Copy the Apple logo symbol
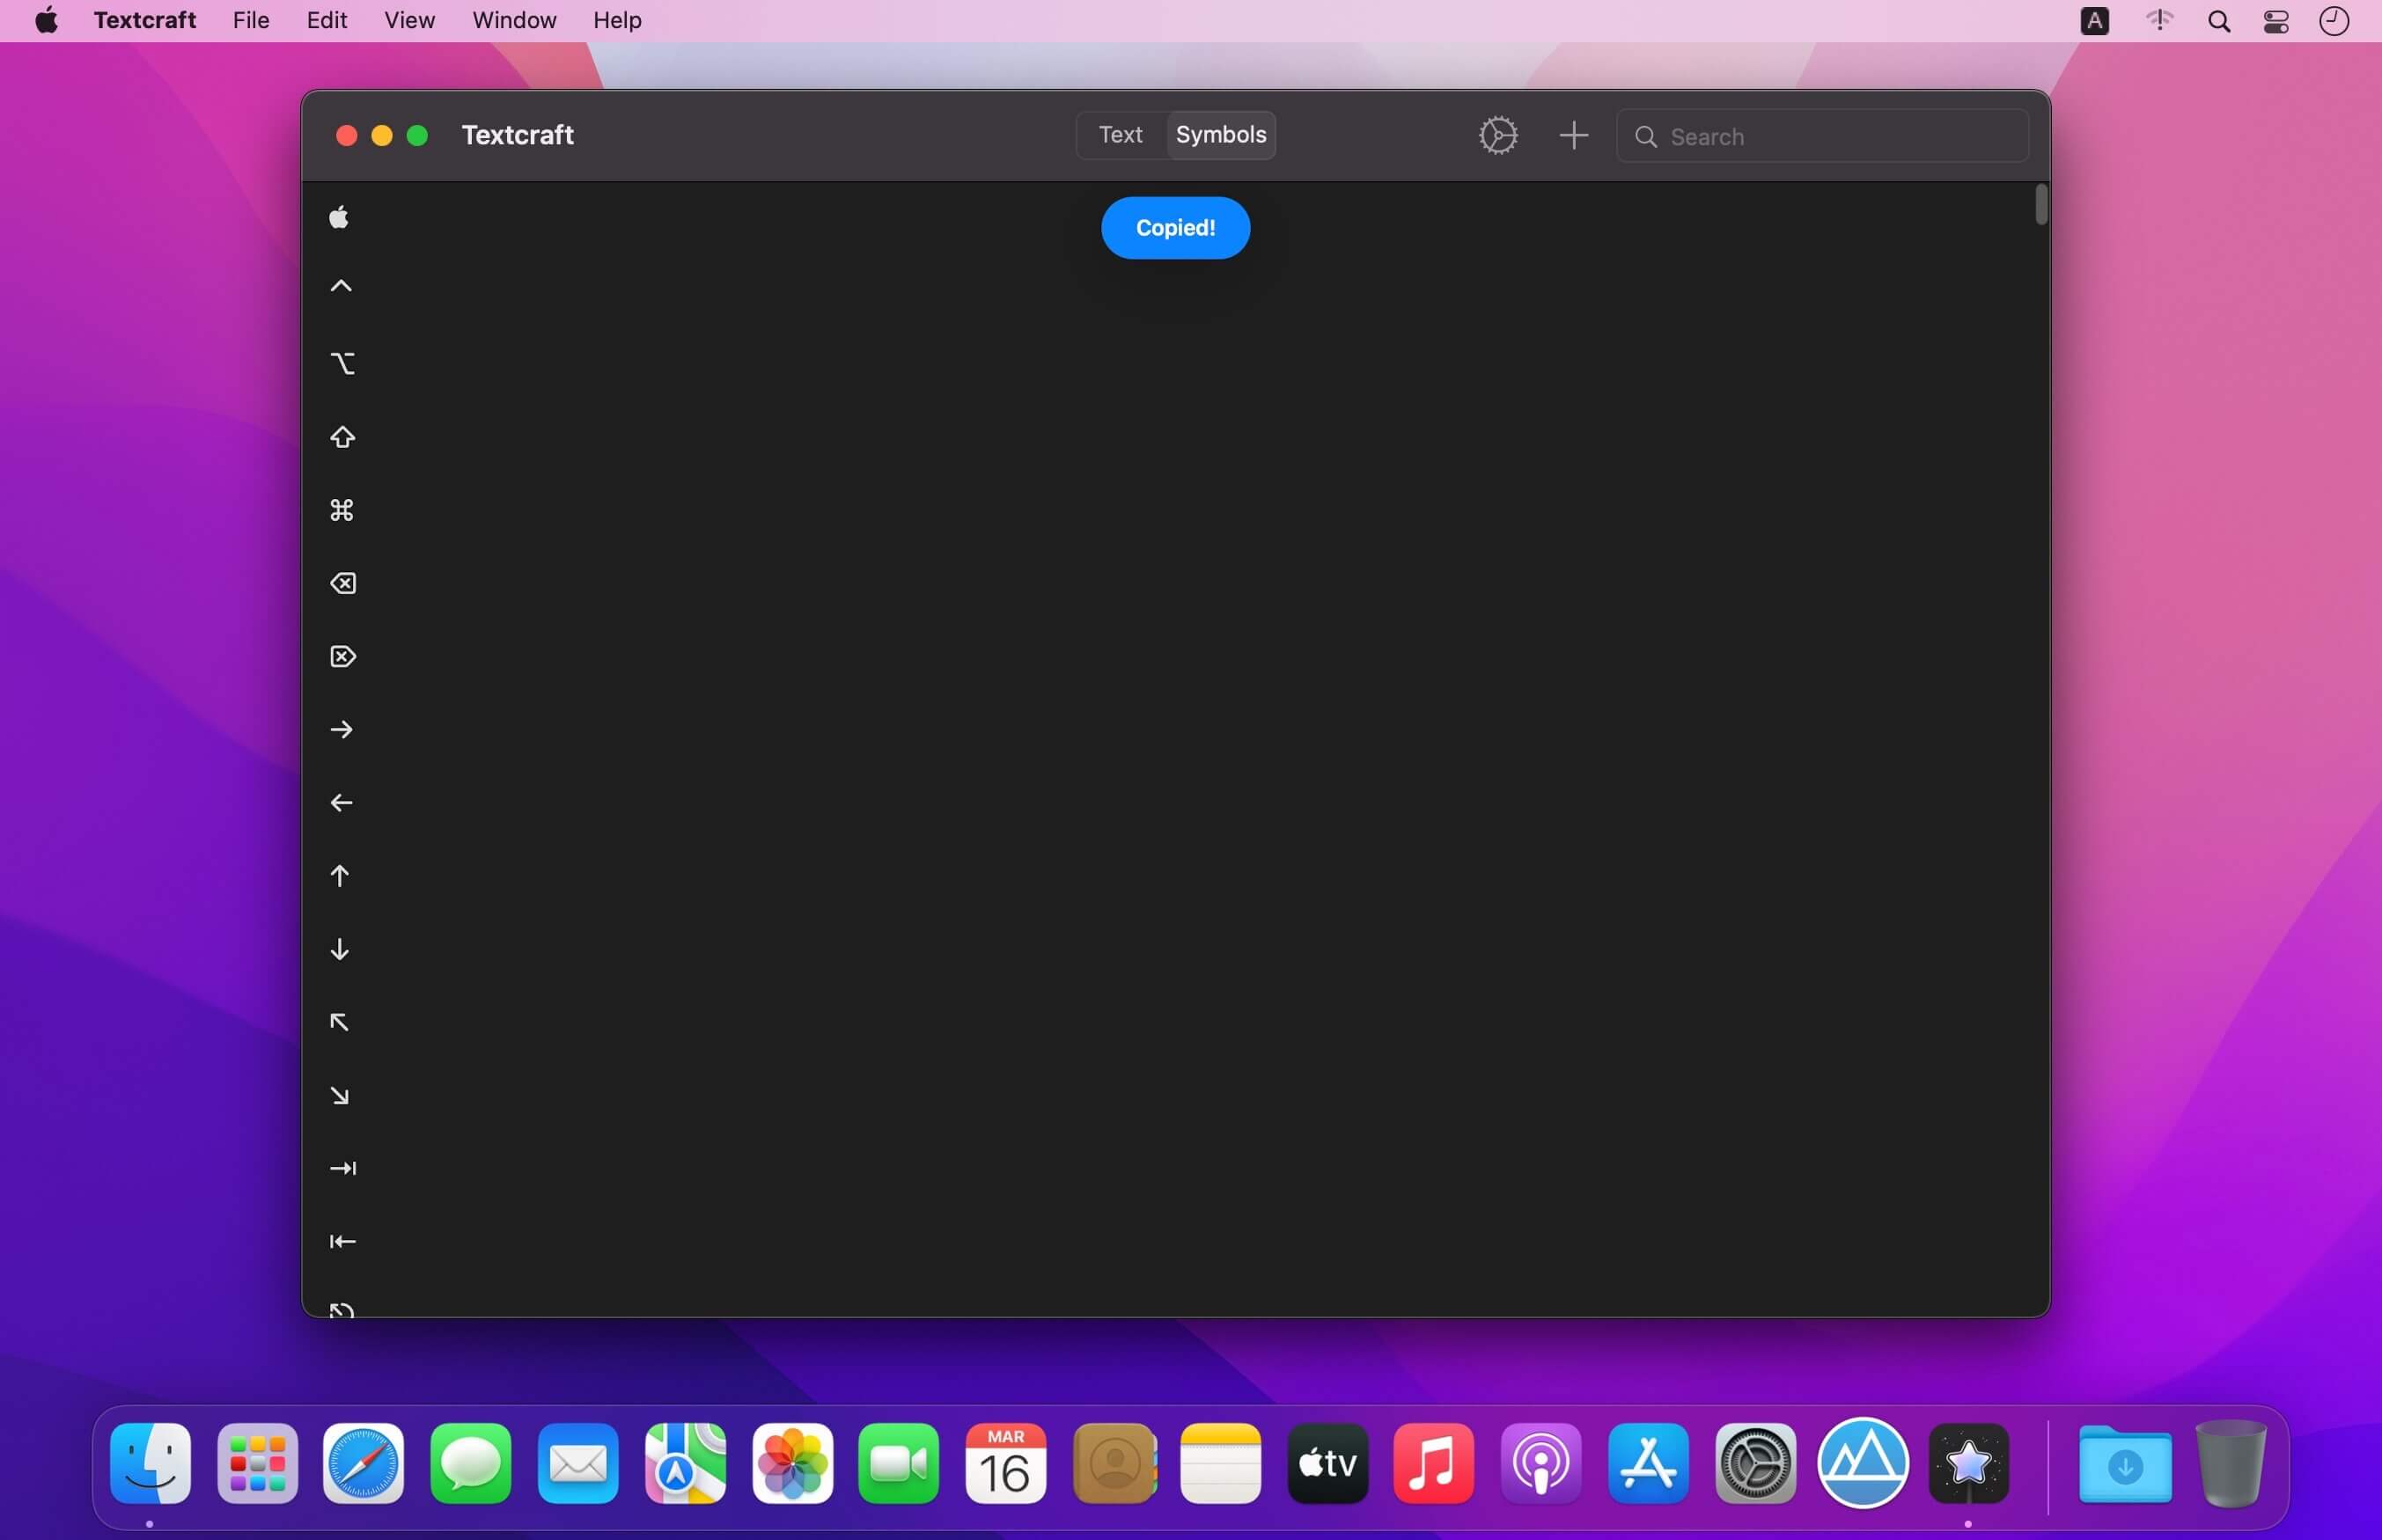This screenshot has height=1540, width=2382. [340, 217]
